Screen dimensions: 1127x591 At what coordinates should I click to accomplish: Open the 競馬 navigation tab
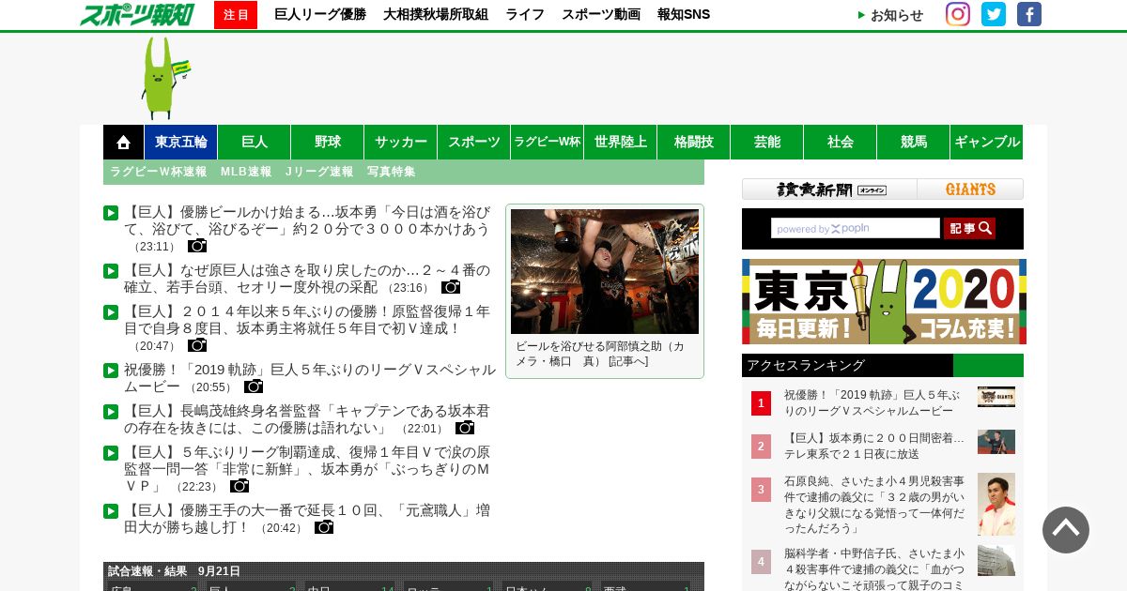[914, 143]
